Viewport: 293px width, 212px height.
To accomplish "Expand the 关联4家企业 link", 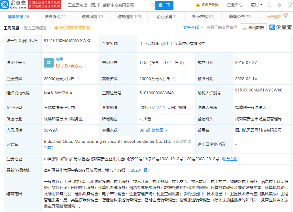I will pos(71,66).
